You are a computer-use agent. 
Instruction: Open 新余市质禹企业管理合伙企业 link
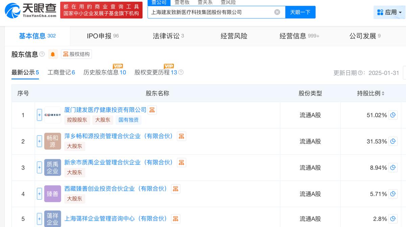119,162
